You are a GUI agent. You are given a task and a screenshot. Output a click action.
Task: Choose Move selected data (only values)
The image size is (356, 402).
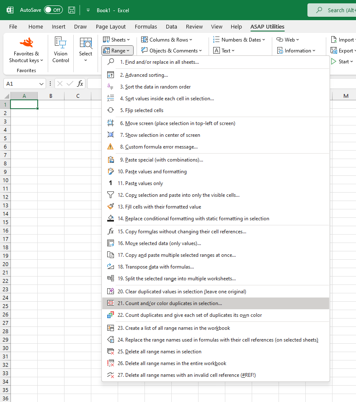(216, 243)
